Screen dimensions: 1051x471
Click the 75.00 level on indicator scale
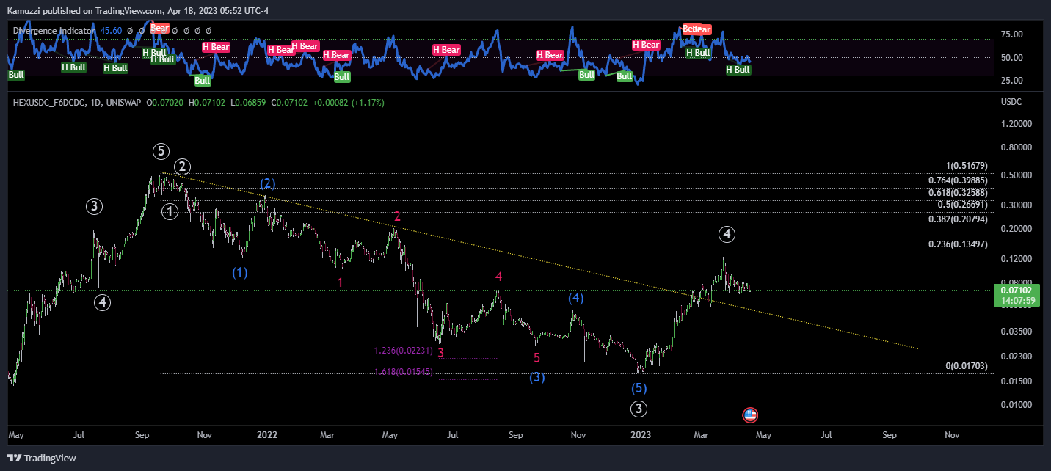click(1011, 34)
